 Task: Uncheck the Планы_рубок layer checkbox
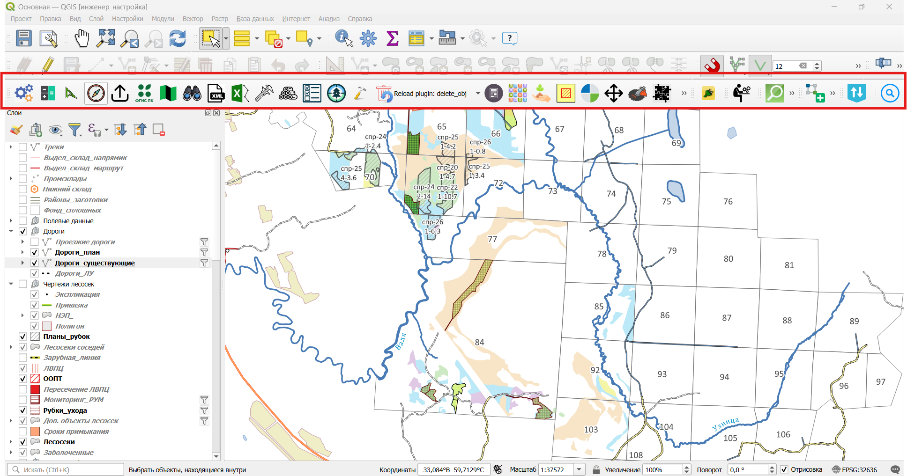[x=22, y=337]
